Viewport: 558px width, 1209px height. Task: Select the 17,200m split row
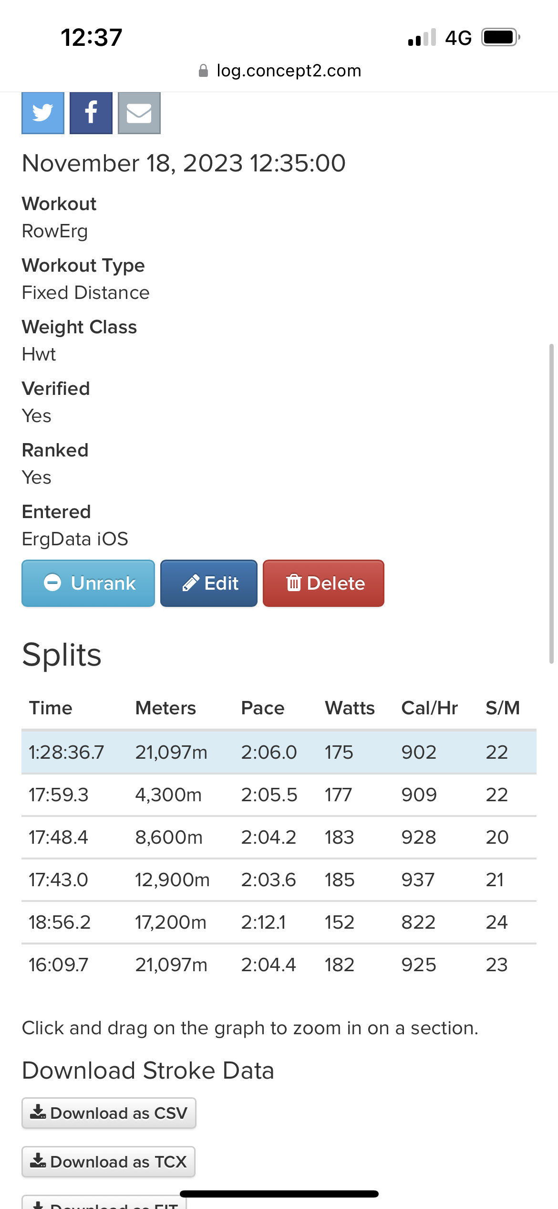pos(279,922)
